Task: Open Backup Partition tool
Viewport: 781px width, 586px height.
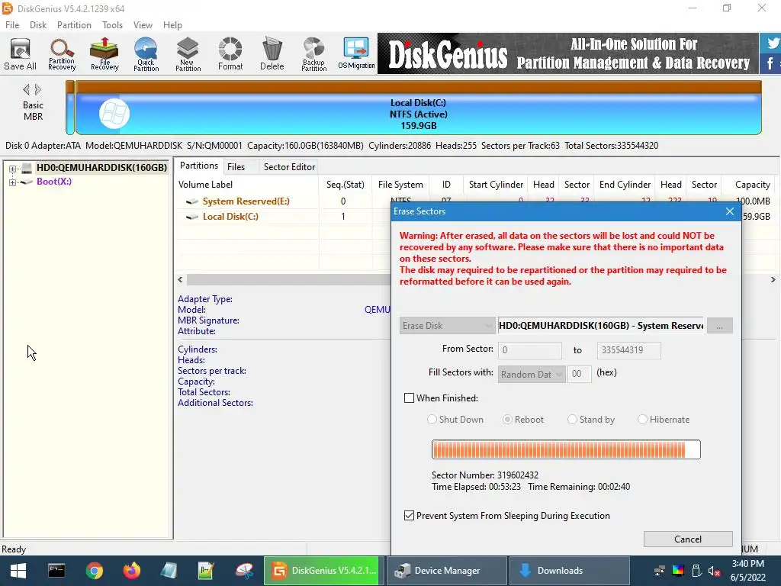Action: pyautogui.click(x=313, y=54)
